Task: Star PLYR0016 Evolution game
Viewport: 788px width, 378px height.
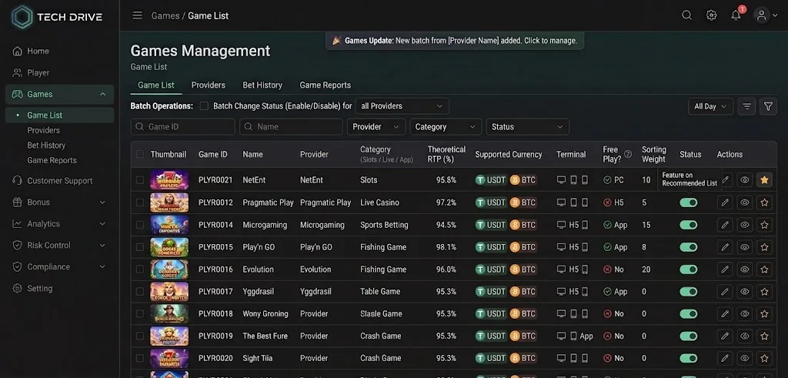Action: click(764, 269)
